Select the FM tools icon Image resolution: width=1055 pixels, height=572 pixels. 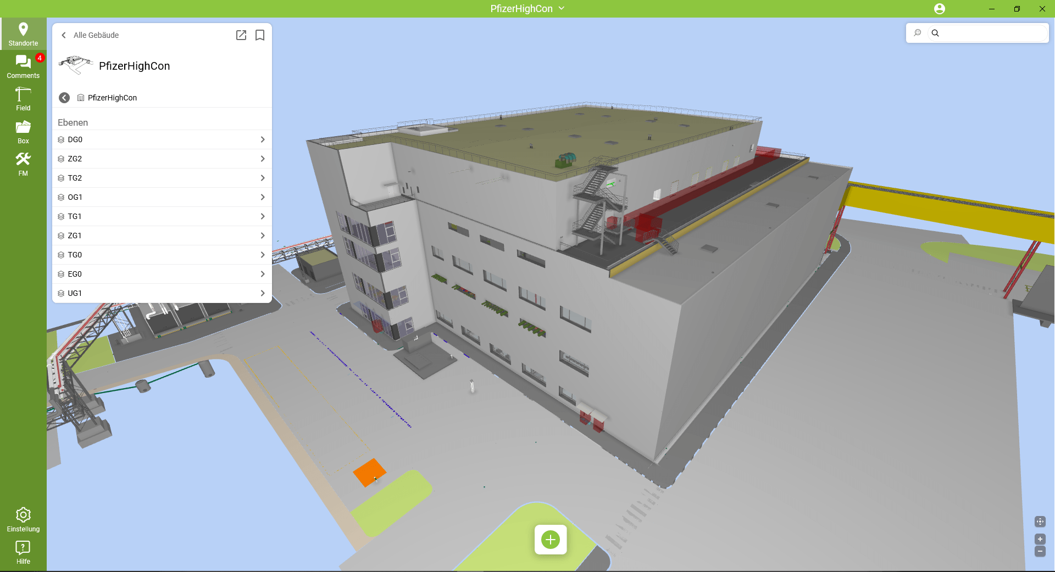click(23, 163)
